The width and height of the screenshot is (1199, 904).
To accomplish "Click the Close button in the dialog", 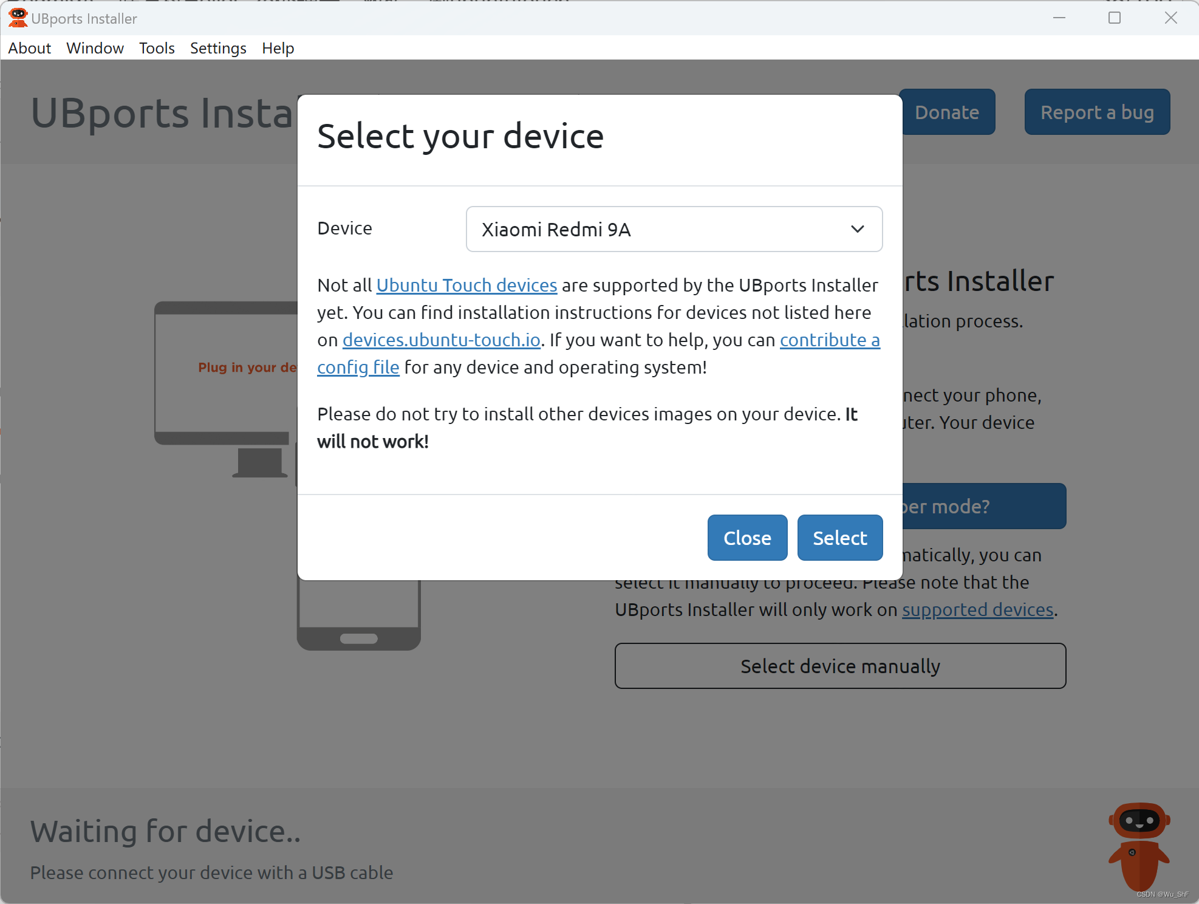I will click(747, 538).
